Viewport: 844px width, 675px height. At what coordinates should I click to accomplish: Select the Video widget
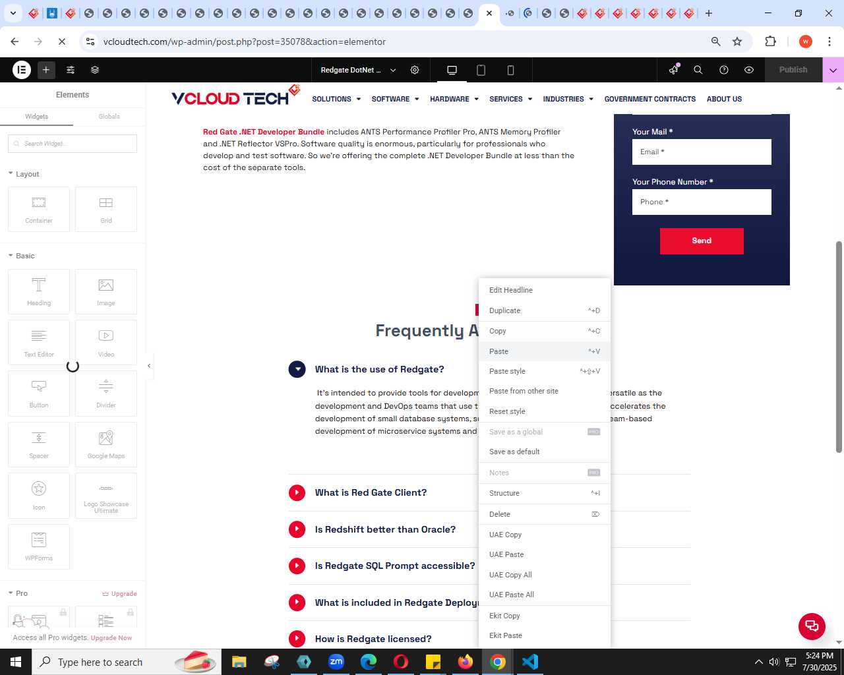tap(106, 343)
